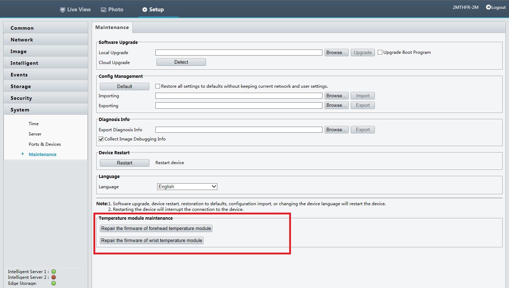Click the Default config button

(x=125, y=86)
